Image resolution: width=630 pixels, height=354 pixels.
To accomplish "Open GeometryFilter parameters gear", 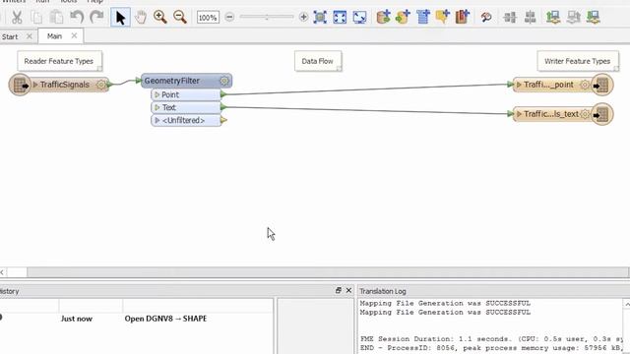I will [x=224, y=81].
